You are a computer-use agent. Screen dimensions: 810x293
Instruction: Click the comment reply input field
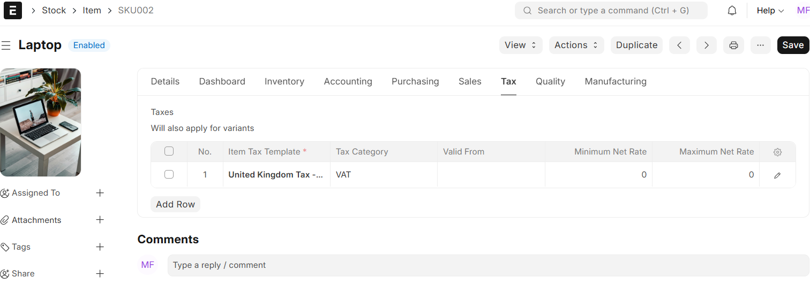[487, 265]
